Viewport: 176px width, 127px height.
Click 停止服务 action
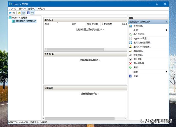tap(137, 59)
